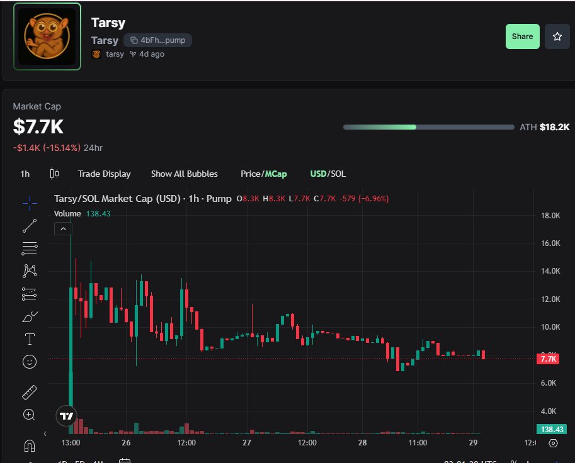Screen dimensions: 575x463
Task: Open the candlestick chart style selector
Action: [54, 174]
